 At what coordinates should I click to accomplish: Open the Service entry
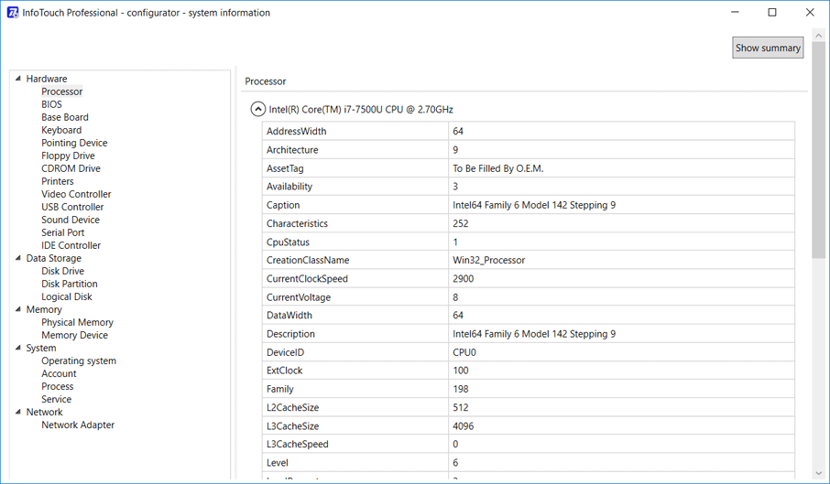pos(56,399)
